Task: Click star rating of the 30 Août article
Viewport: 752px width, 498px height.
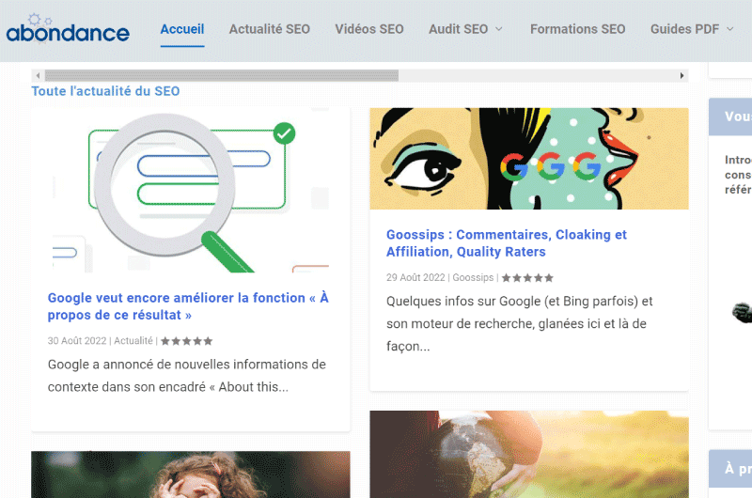Action: [186, 341]
